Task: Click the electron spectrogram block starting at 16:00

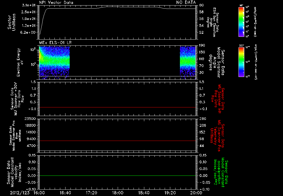Action: point(54,62)
